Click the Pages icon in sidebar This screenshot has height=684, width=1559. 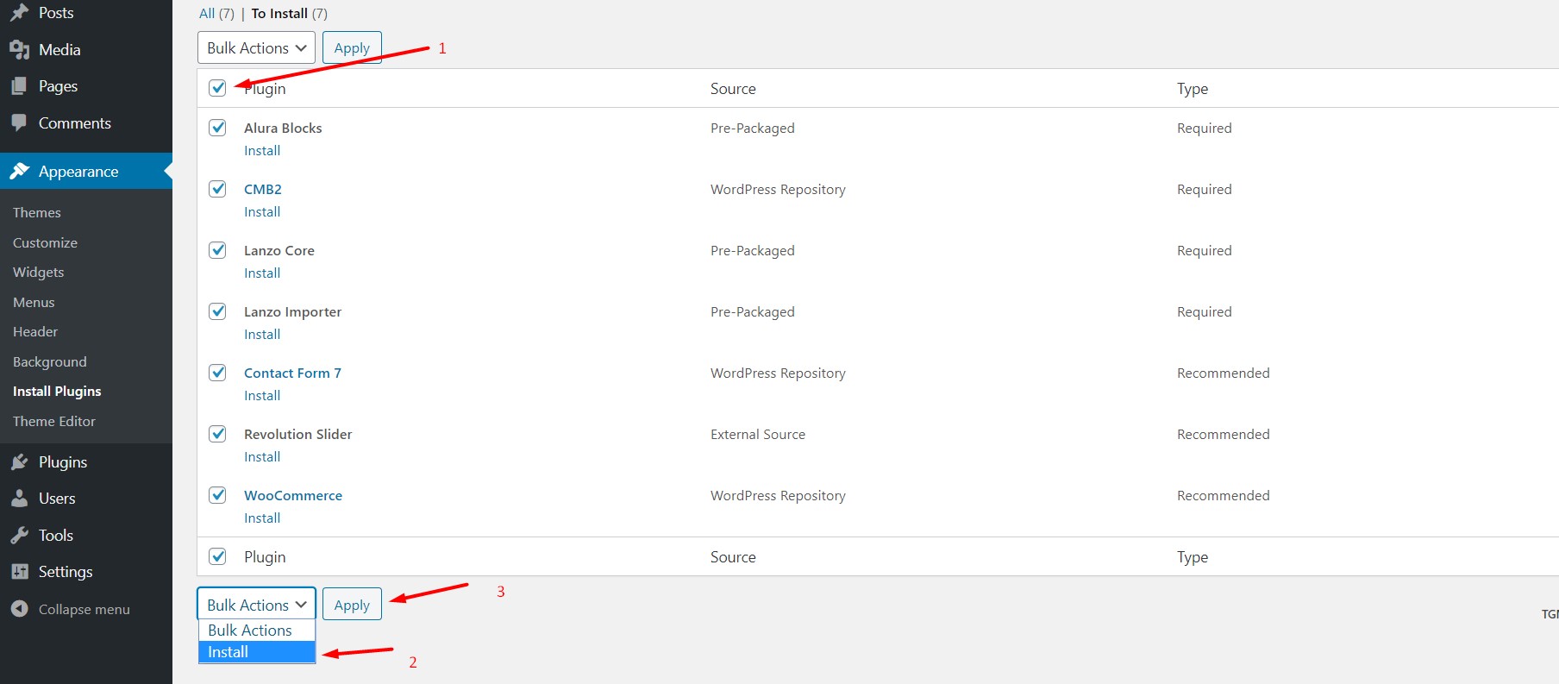tap(19, 86)
